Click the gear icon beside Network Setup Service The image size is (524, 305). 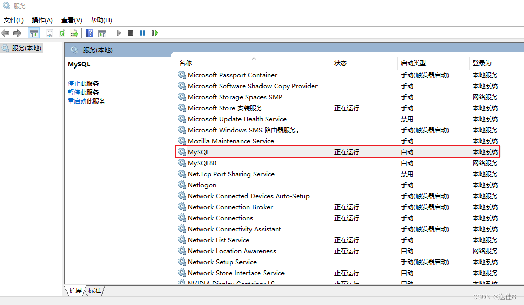[x=182, y=262]
